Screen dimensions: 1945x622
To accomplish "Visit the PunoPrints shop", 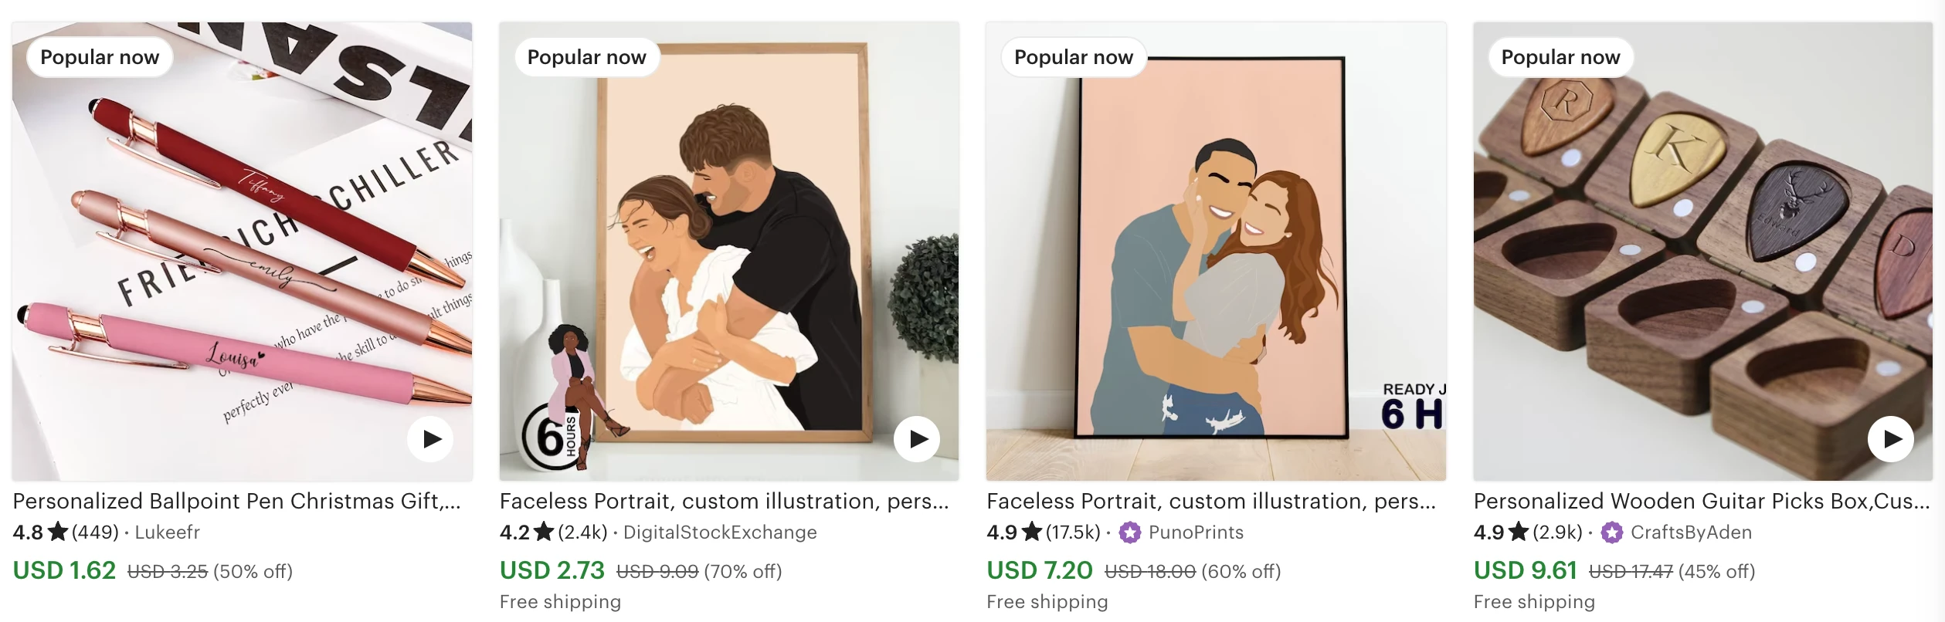I will (1198, 532).
